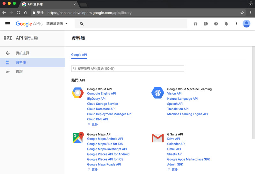
Task: Click the Google Cloud Machine Learning icon
Action: (157, 93)
